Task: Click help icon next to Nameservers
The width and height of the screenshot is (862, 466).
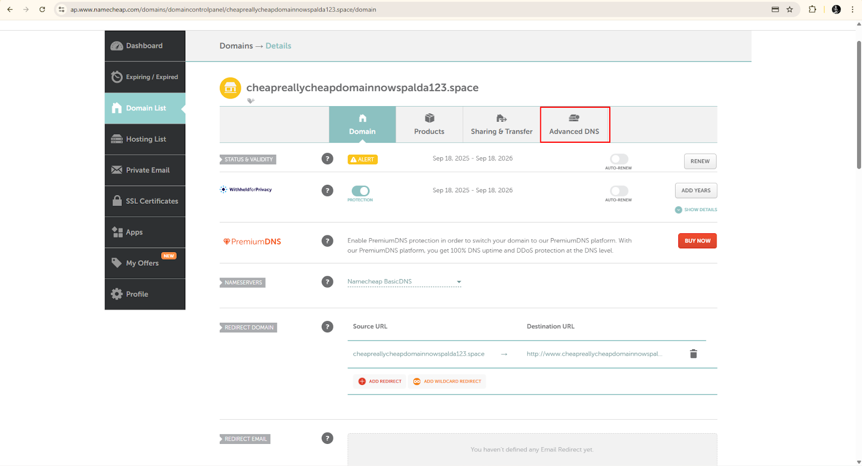Action: pos(327,282)
